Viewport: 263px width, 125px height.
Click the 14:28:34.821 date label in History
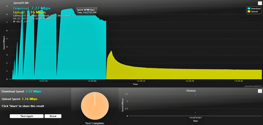point(195,118)
